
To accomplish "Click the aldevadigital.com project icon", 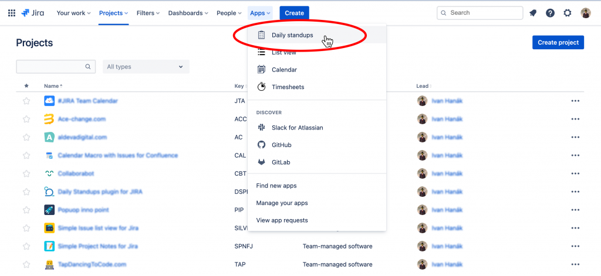I will [49, 137].
